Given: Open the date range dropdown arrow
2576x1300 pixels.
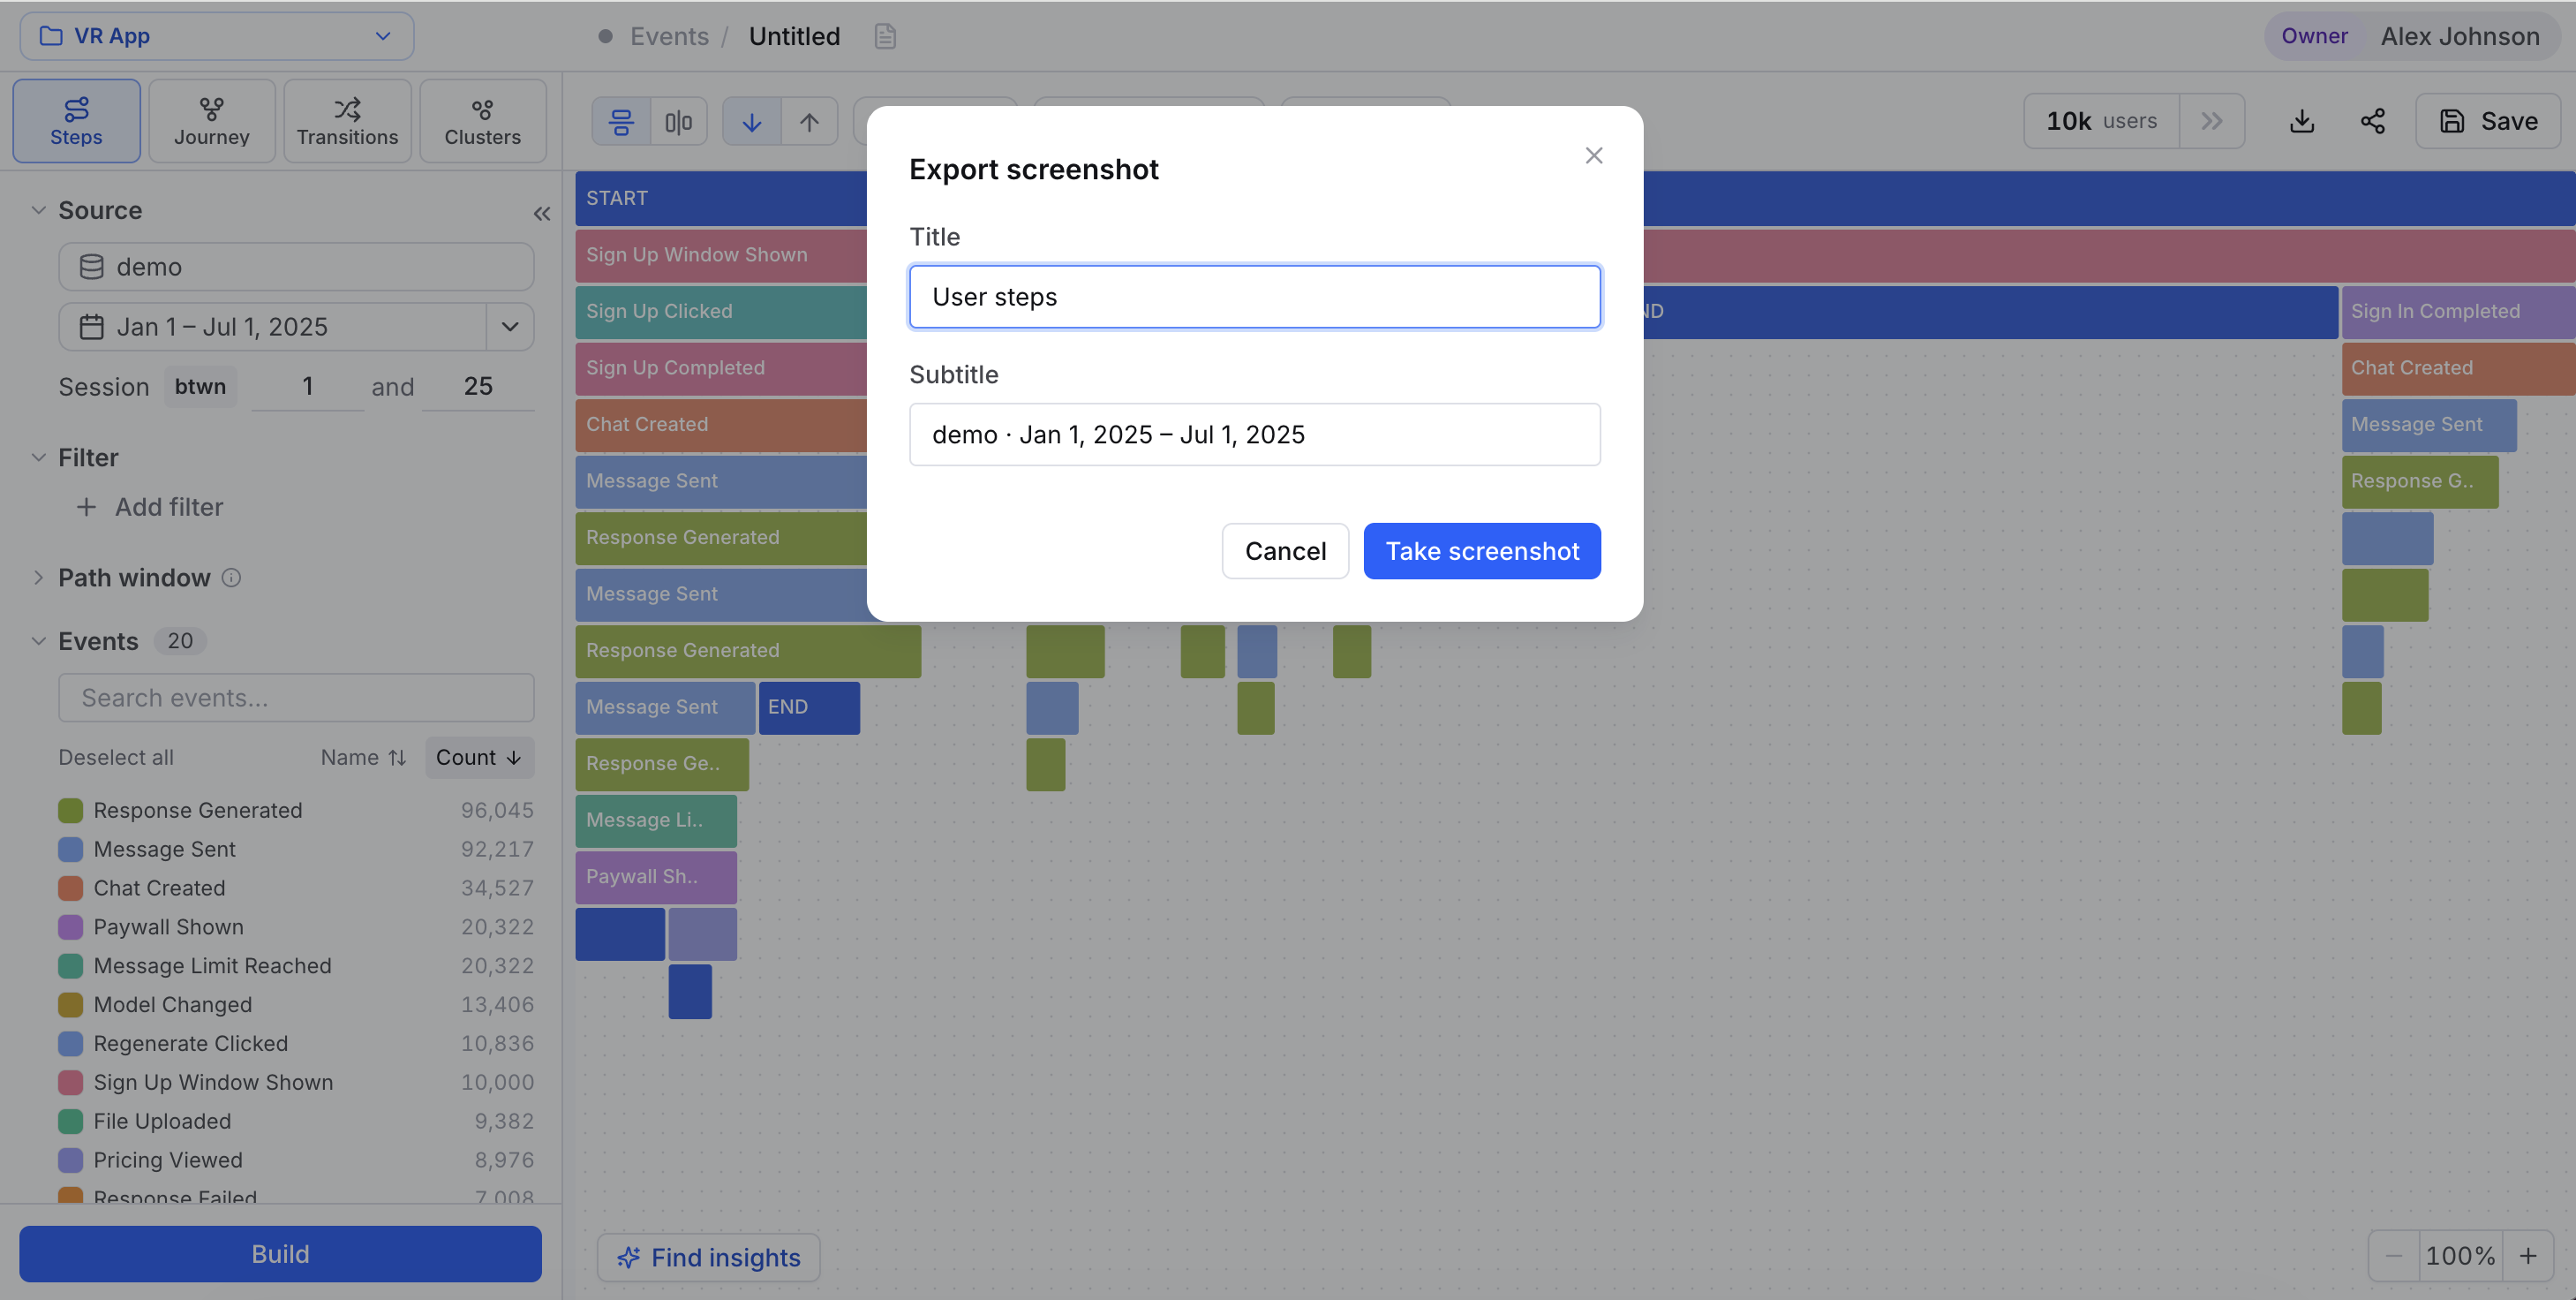Looking at the screenshot, I should 510,328.
